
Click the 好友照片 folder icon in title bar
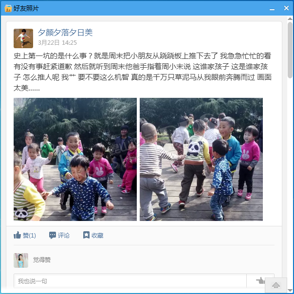[8, 8]
